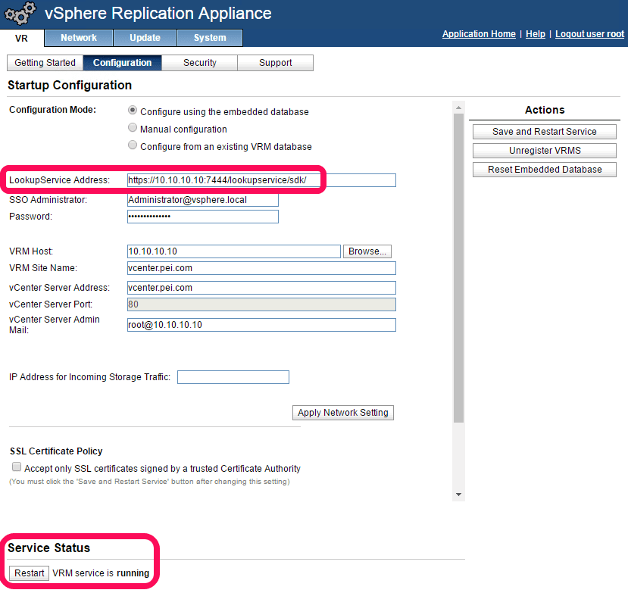Image resolution: width=628 pixels, height=593 pixels.
Task: Switch to the Network tab
Action: point(79,38)
